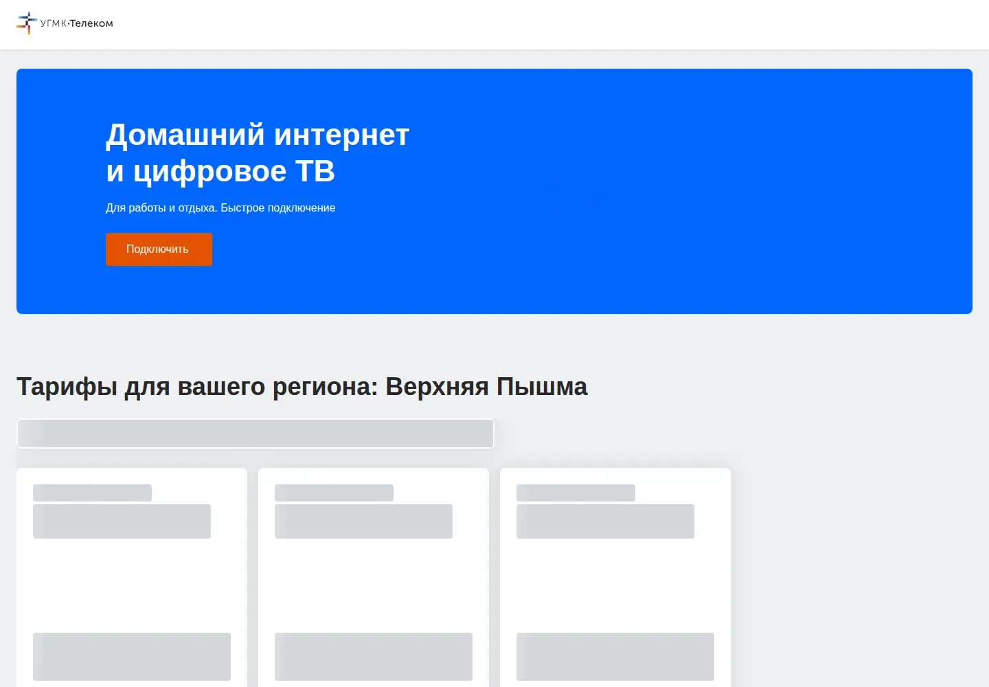Click the УГМК-Телеком logo icon
Viewport: 989px width, 687px height.
tap(27, 23)
